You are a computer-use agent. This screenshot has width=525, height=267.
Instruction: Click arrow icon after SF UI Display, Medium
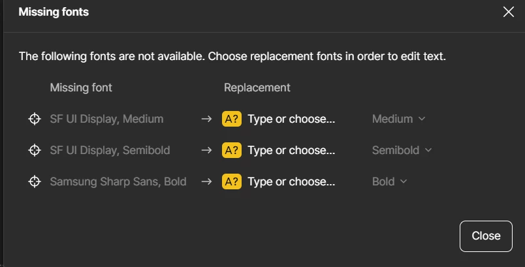206,119
